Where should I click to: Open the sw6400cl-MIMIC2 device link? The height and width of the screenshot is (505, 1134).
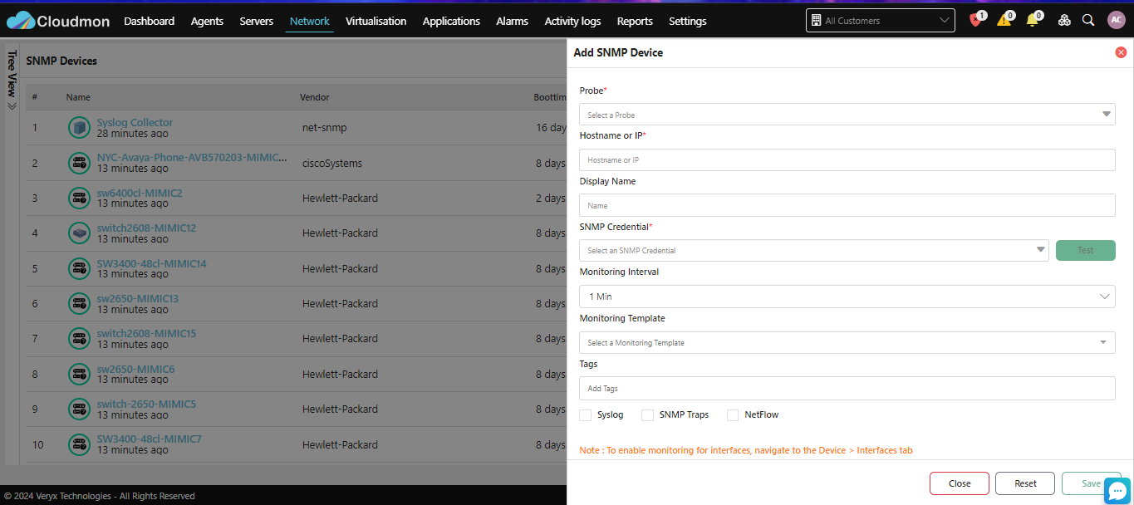[140, 193]
